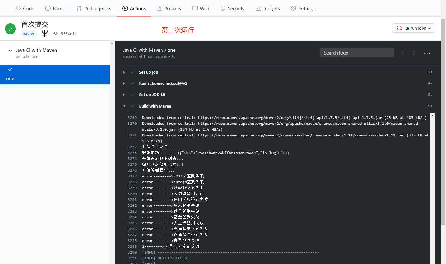The height and width of the screenshot is (264, 446).
Task: Click the 'error-------->kindle签到失败' log line
Action: tap(173, 188)
